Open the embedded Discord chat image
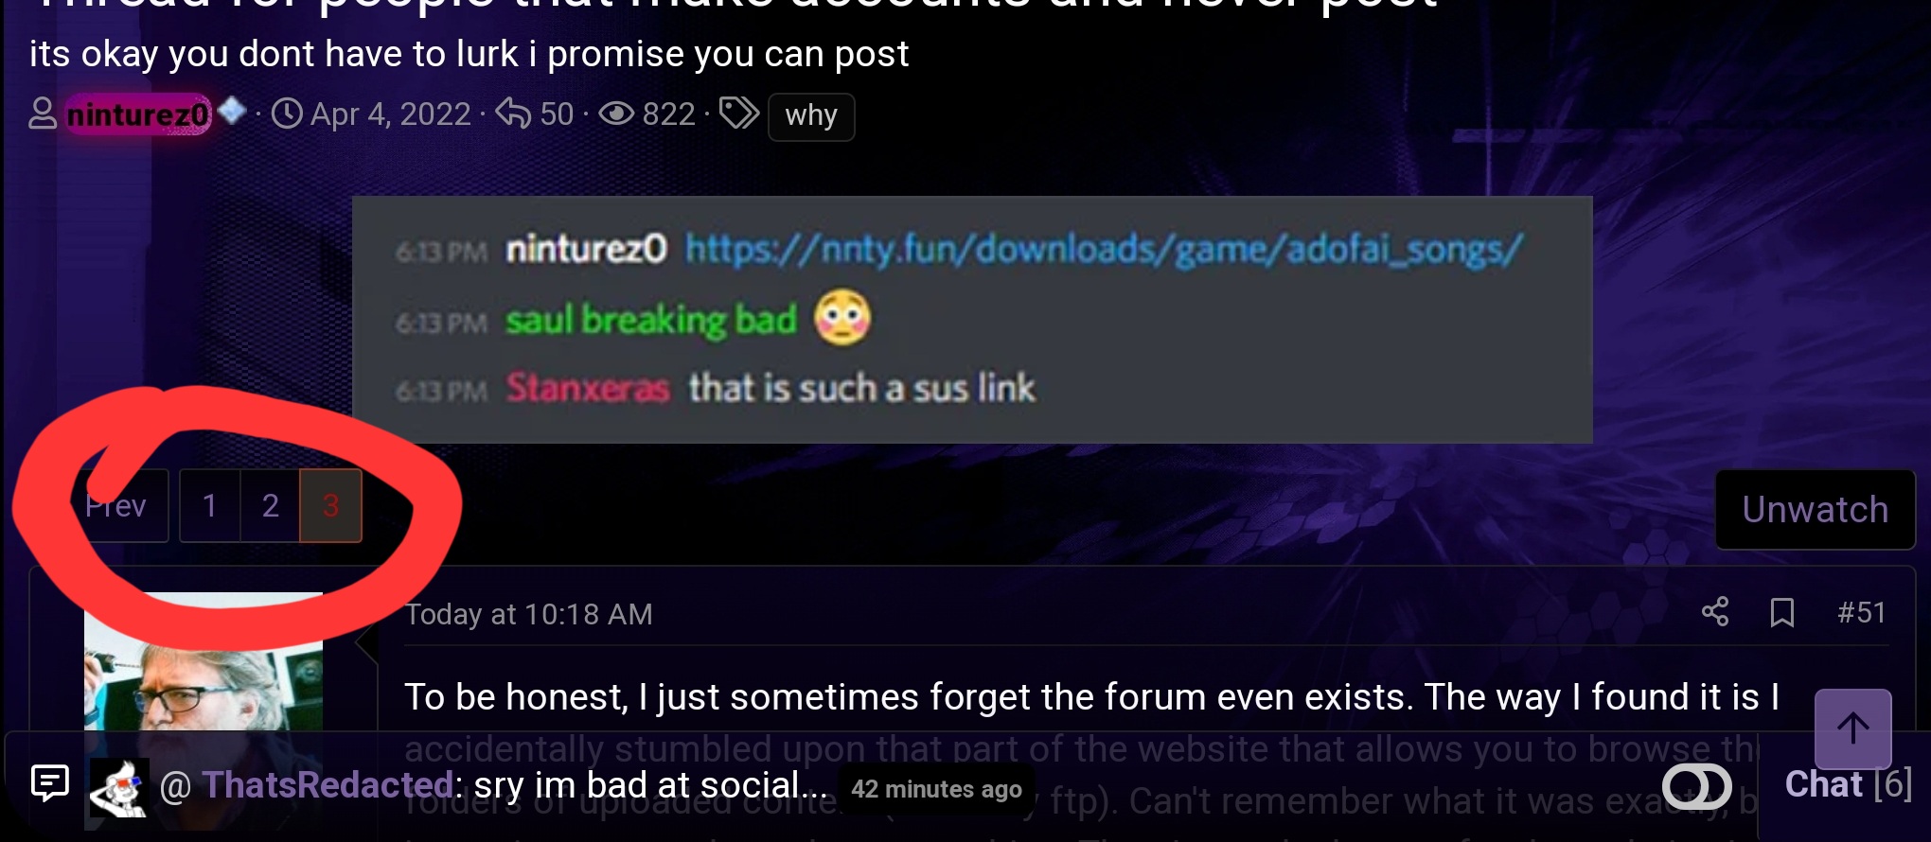 click(972, 320)
